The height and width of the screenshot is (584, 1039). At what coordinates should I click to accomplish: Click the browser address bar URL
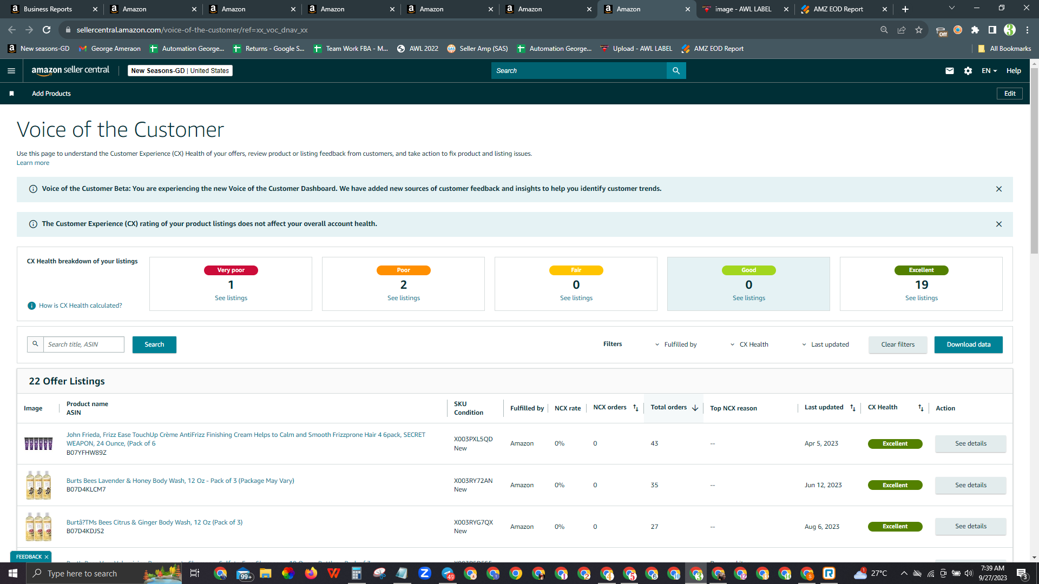[x=192, y=30]
